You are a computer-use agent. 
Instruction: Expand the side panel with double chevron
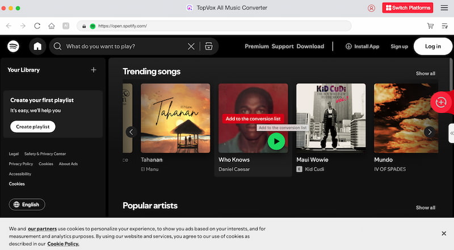451,133
